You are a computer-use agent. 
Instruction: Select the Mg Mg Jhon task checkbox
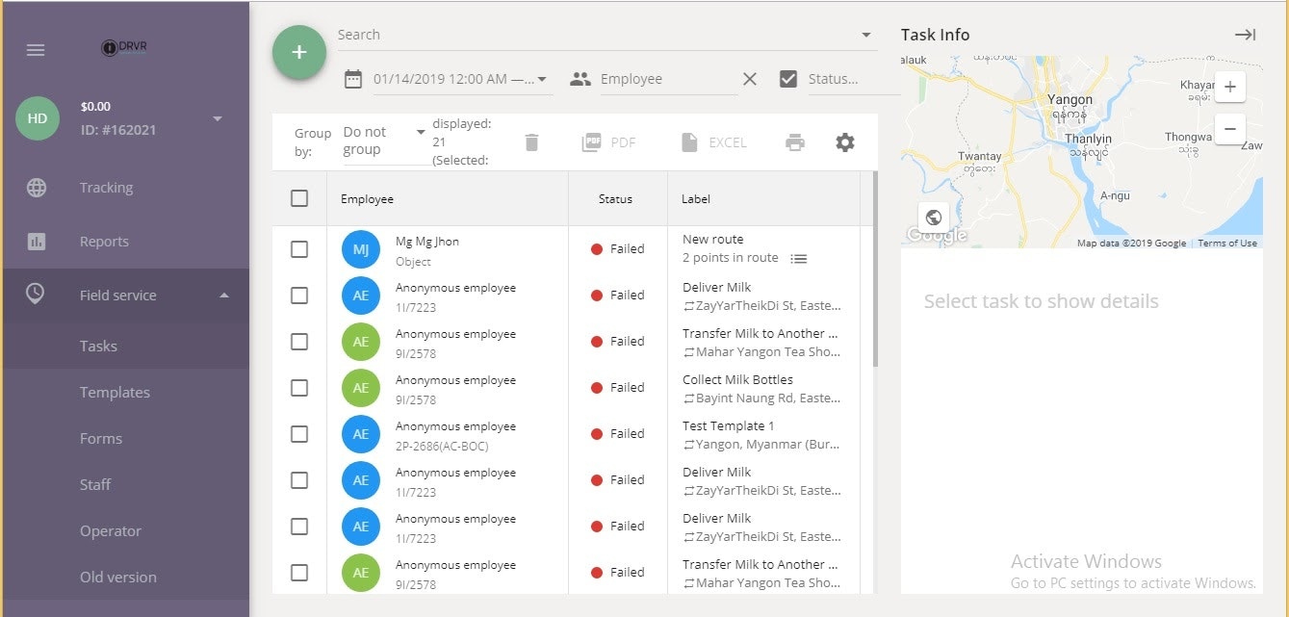coord(300,248)
